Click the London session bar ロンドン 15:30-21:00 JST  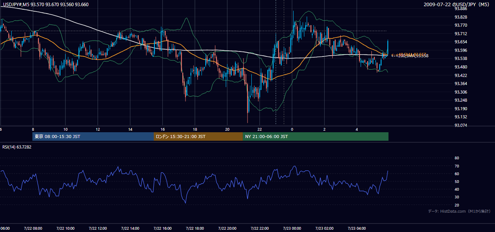(x=198, y=136)
